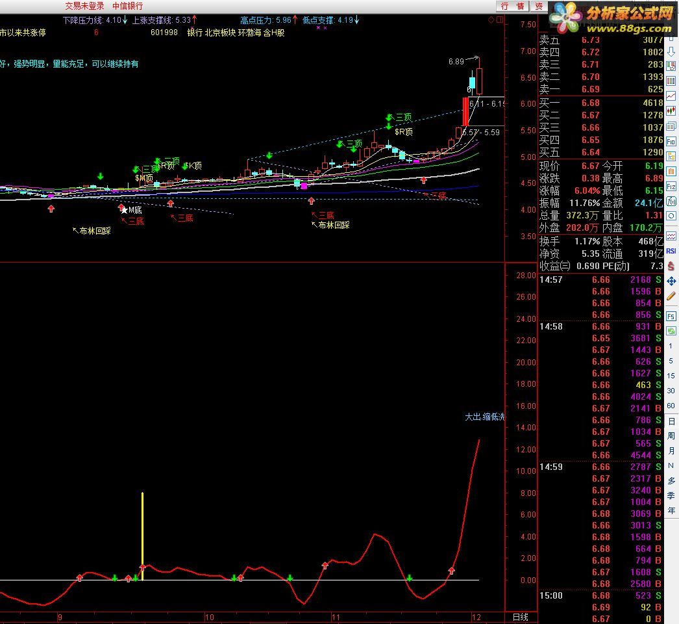Switch to 15-minute period

tap(671, 376)
